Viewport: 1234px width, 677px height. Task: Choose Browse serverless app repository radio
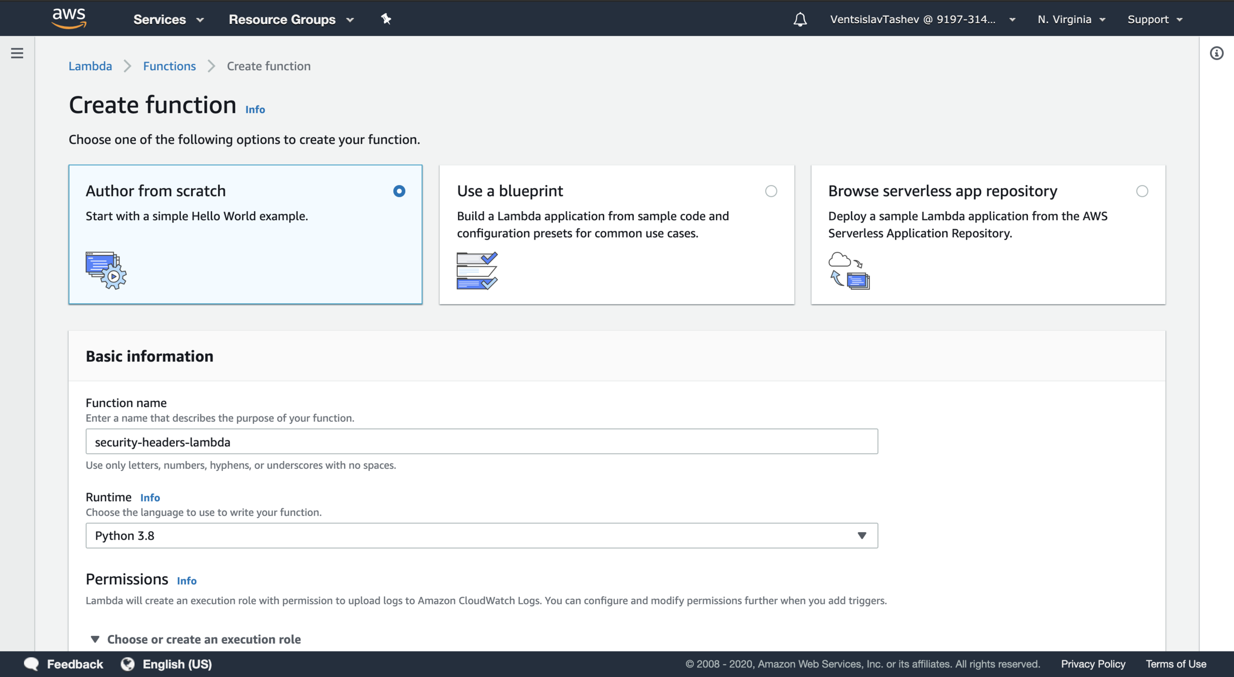coord(1142,191)
